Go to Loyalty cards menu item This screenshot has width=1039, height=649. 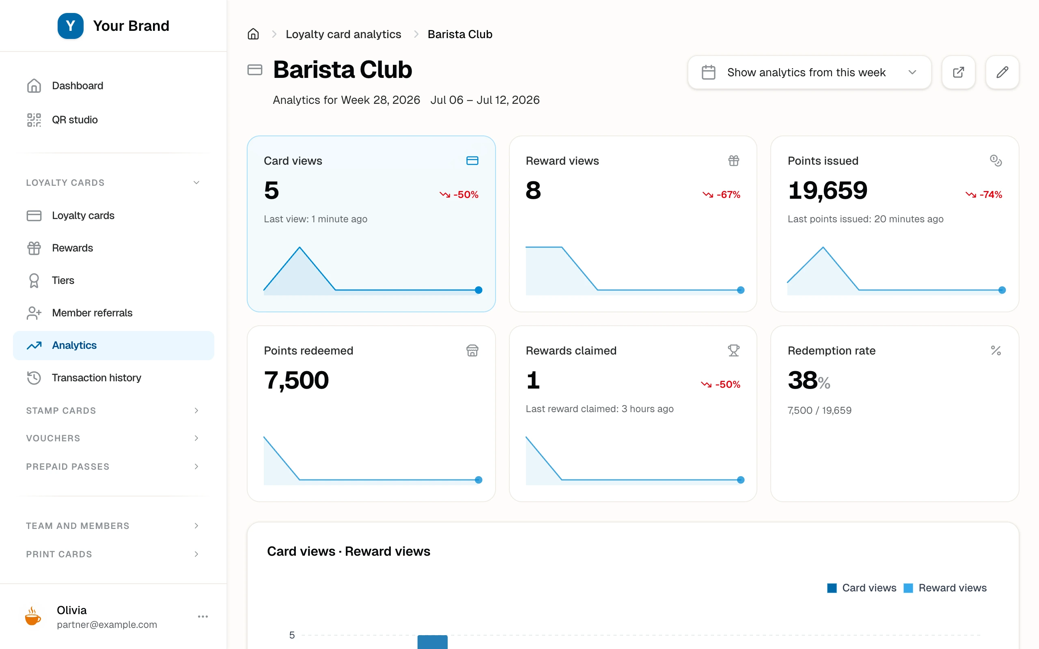point(113,215)
